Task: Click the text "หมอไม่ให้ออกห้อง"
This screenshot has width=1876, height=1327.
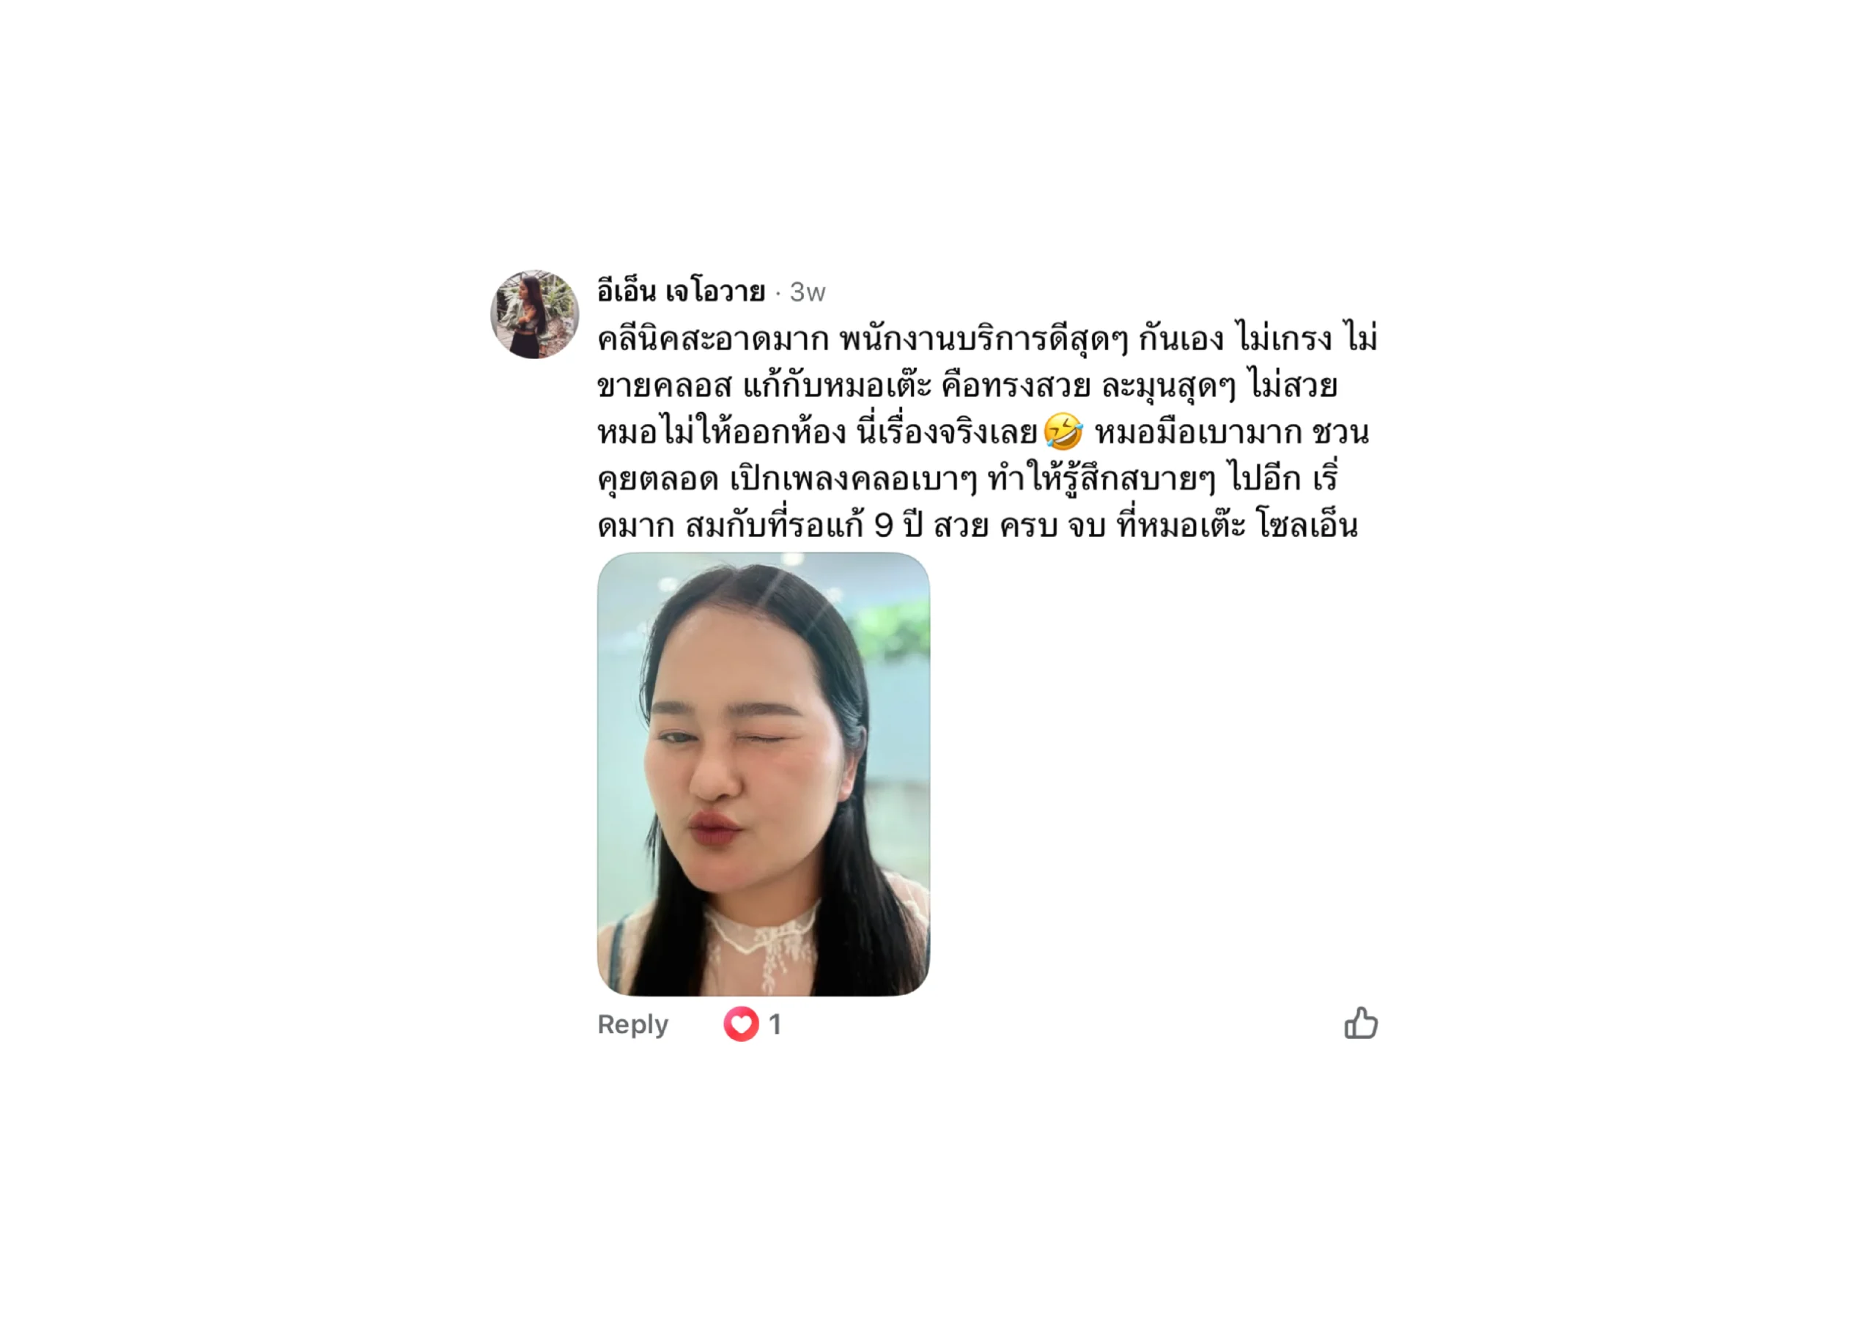Action: pyautogui.click(x=722, y=432)
